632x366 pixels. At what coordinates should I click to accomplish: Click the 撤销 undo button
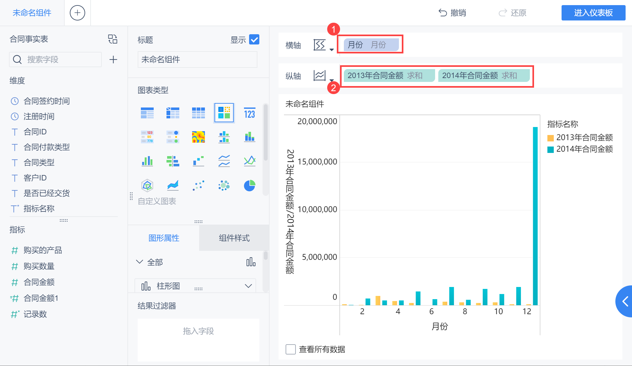[x=452, y=13]
